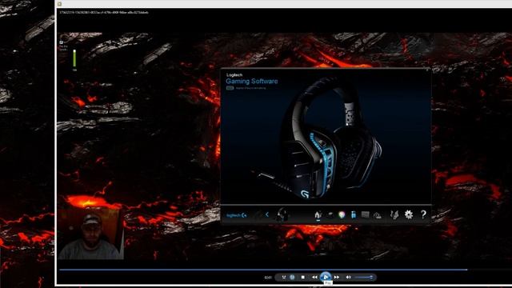Open the blue battery status icon

click(x=354, y=214)
